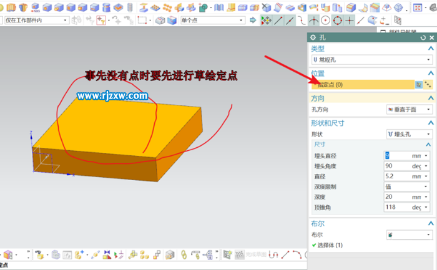The height and width of the screenshot is (270, 437).
Task: Click the chain link icon in the bottom toolbar
Action: click(x=184, y=254)
